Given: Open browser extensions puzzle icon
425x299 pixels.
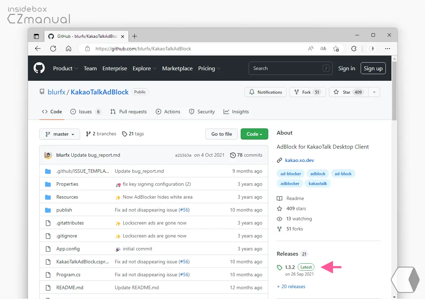Looking at the screenshot, I should click(x=354, y=49).
